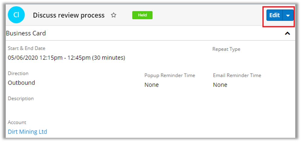Click the 05/06/2020 date and time value
The width and height of the screenshot is (301, 142).
[x=66, y=58]
